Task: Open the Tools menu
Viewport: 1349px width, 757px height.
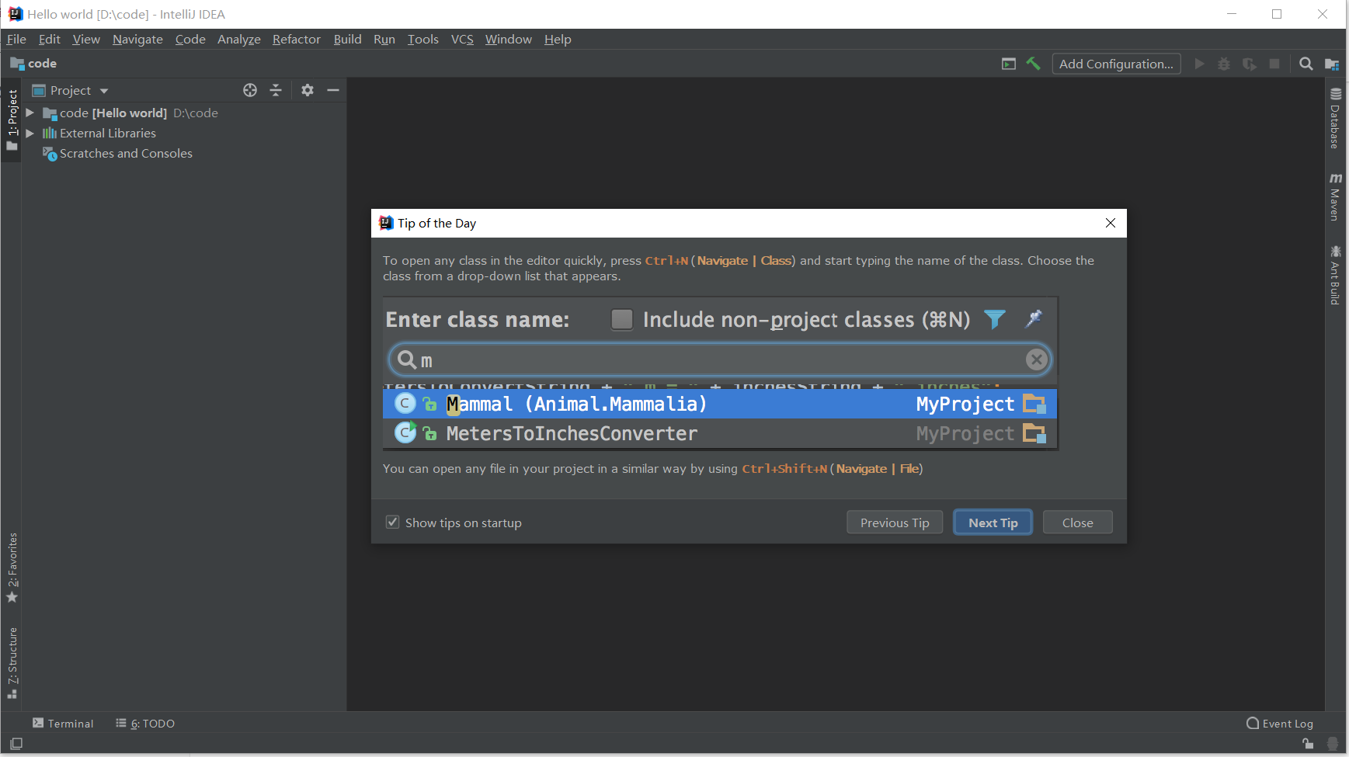Action: pyautogui.click(x=423, y=39)
